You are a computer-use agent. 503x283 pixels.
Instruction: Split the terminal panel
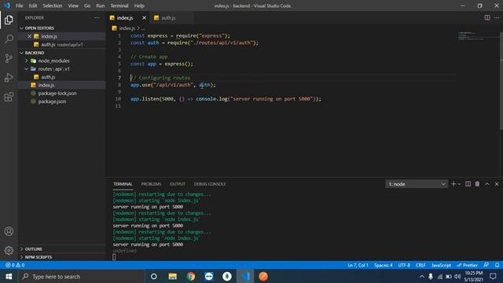tap(468, 184)
